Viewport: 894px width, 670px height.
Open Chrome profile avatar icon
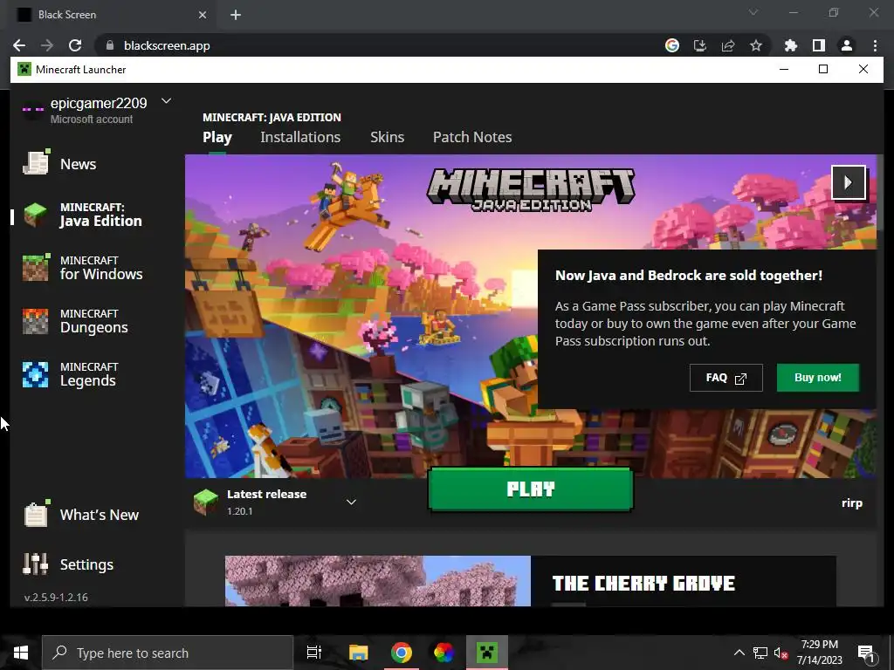coord(847,45)
